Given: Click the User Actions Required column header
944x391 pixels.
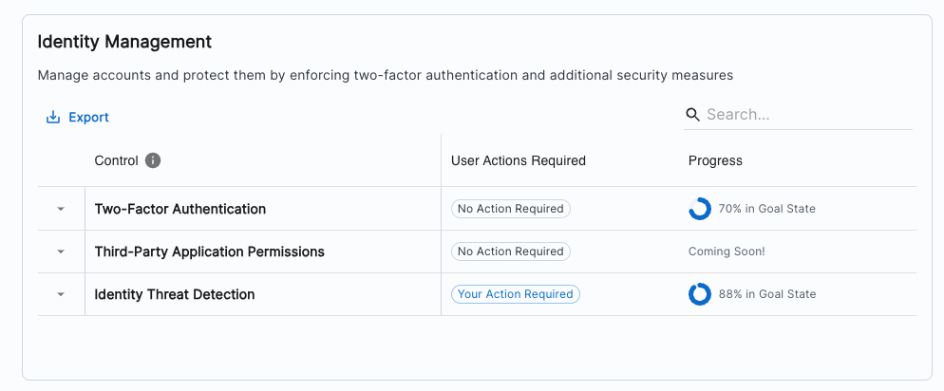Looking at the screenshot, I should tap(518, 160).
